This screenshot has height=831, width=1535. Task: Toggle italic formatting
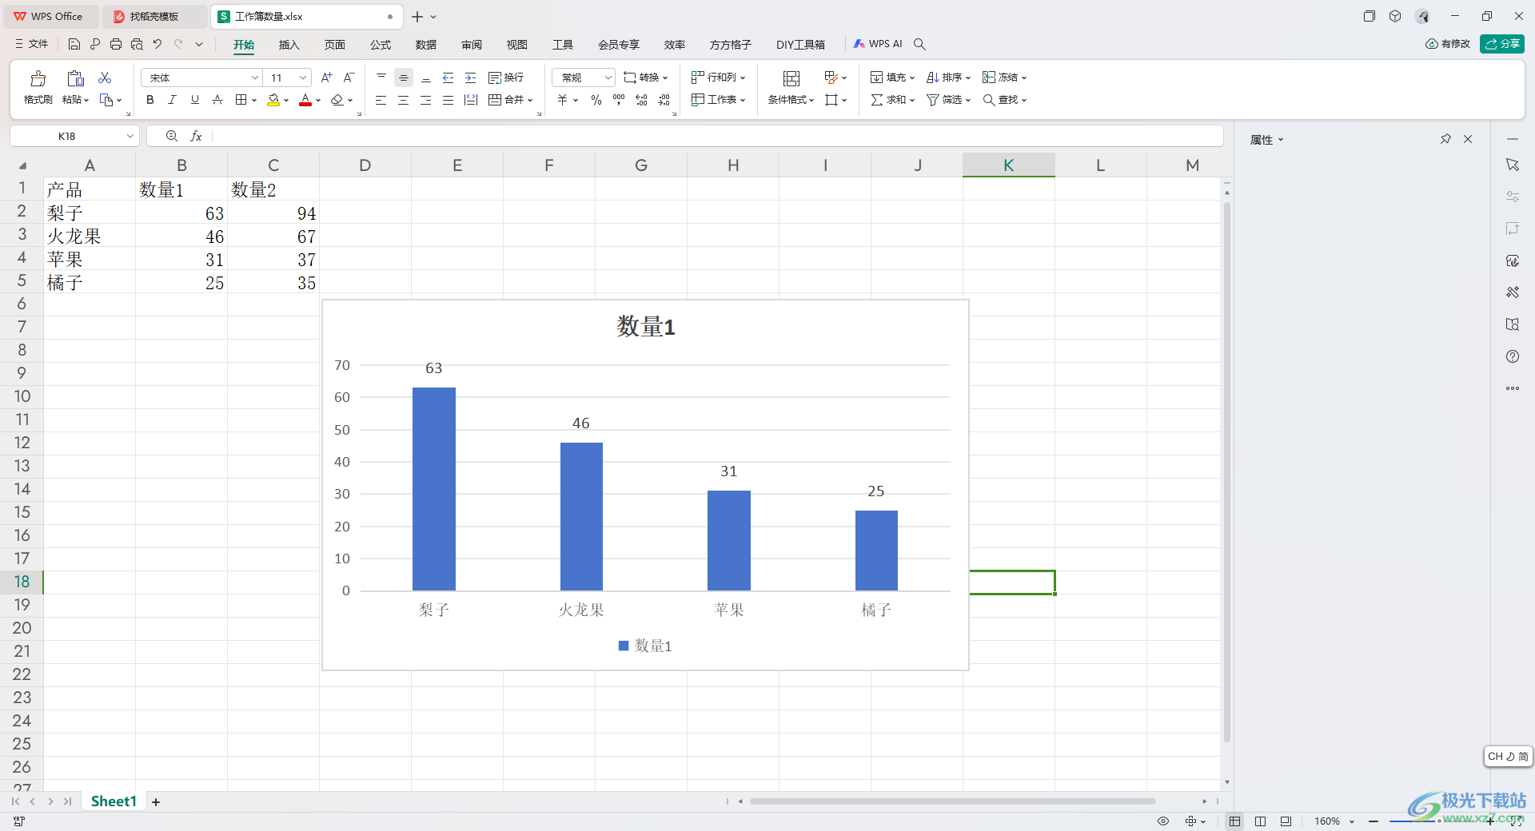pos(172,100)
